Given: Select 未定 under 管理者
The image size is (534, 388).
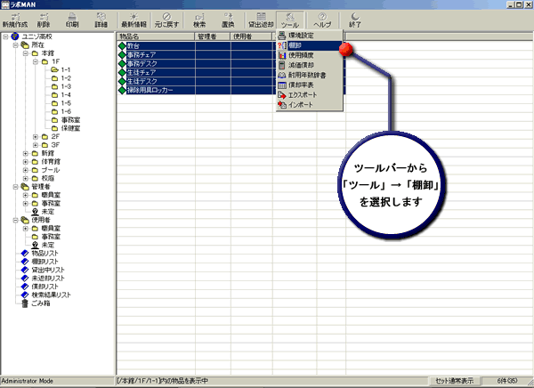Looking at the screenshot, I should pyautogui.click(x=43, y=212).
